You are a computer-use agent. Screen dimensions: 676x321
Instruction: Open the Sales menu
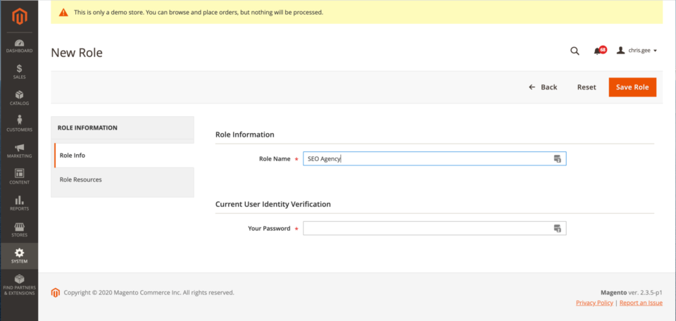19,72
